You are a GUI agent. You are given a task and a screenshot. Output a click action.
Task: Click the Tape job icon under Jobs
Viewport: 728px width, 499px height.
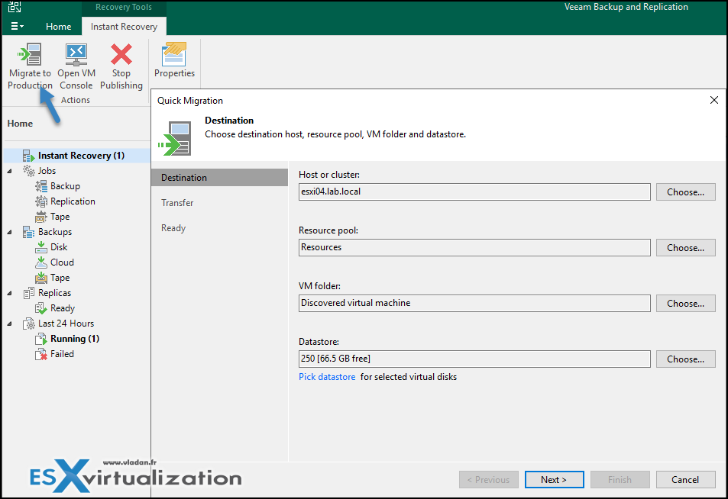point(41,217)
